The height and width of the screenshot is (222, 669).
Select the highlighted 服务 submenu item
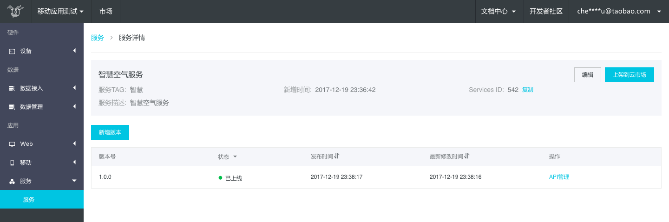coord(42,199)
